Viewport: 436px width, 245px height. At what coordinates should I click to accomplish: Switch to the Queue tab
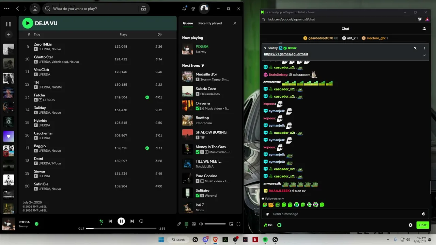[188, 23]
